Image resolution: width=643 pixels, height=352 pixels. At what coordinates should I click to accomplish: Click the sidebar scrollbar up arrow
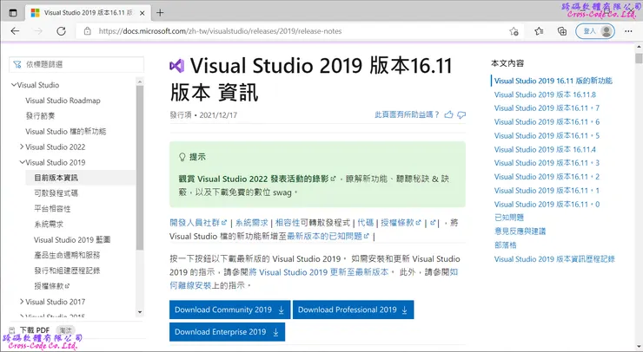[x=140, y=81]
